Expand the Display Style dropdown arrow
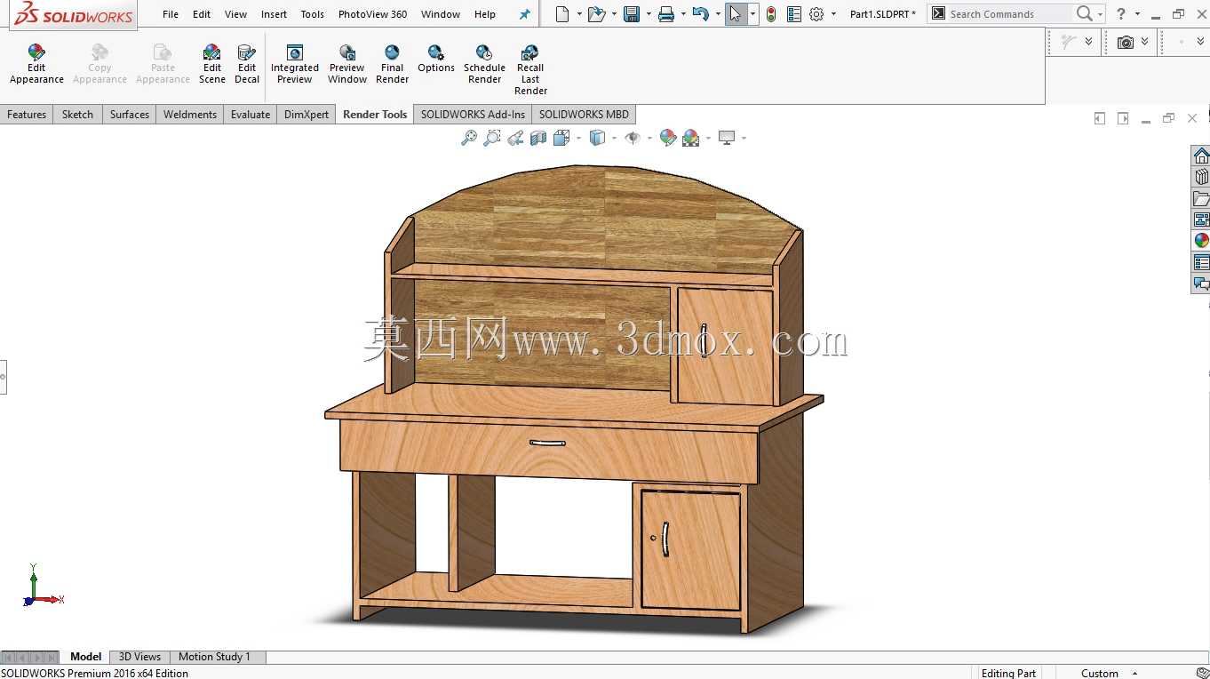 coord(614,138)
